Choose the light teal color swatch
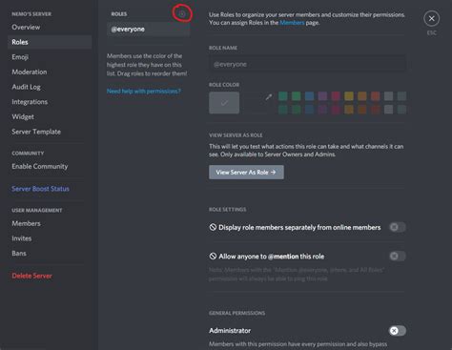 pyautogui.click(x=283, y=96)
